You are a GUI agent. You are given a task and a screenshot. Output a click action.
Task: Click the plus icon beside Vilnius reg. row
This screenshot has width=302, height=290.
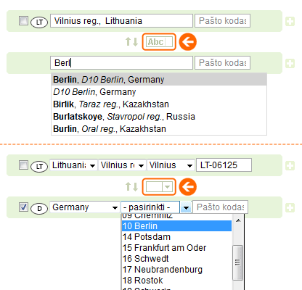coord(290,22)
